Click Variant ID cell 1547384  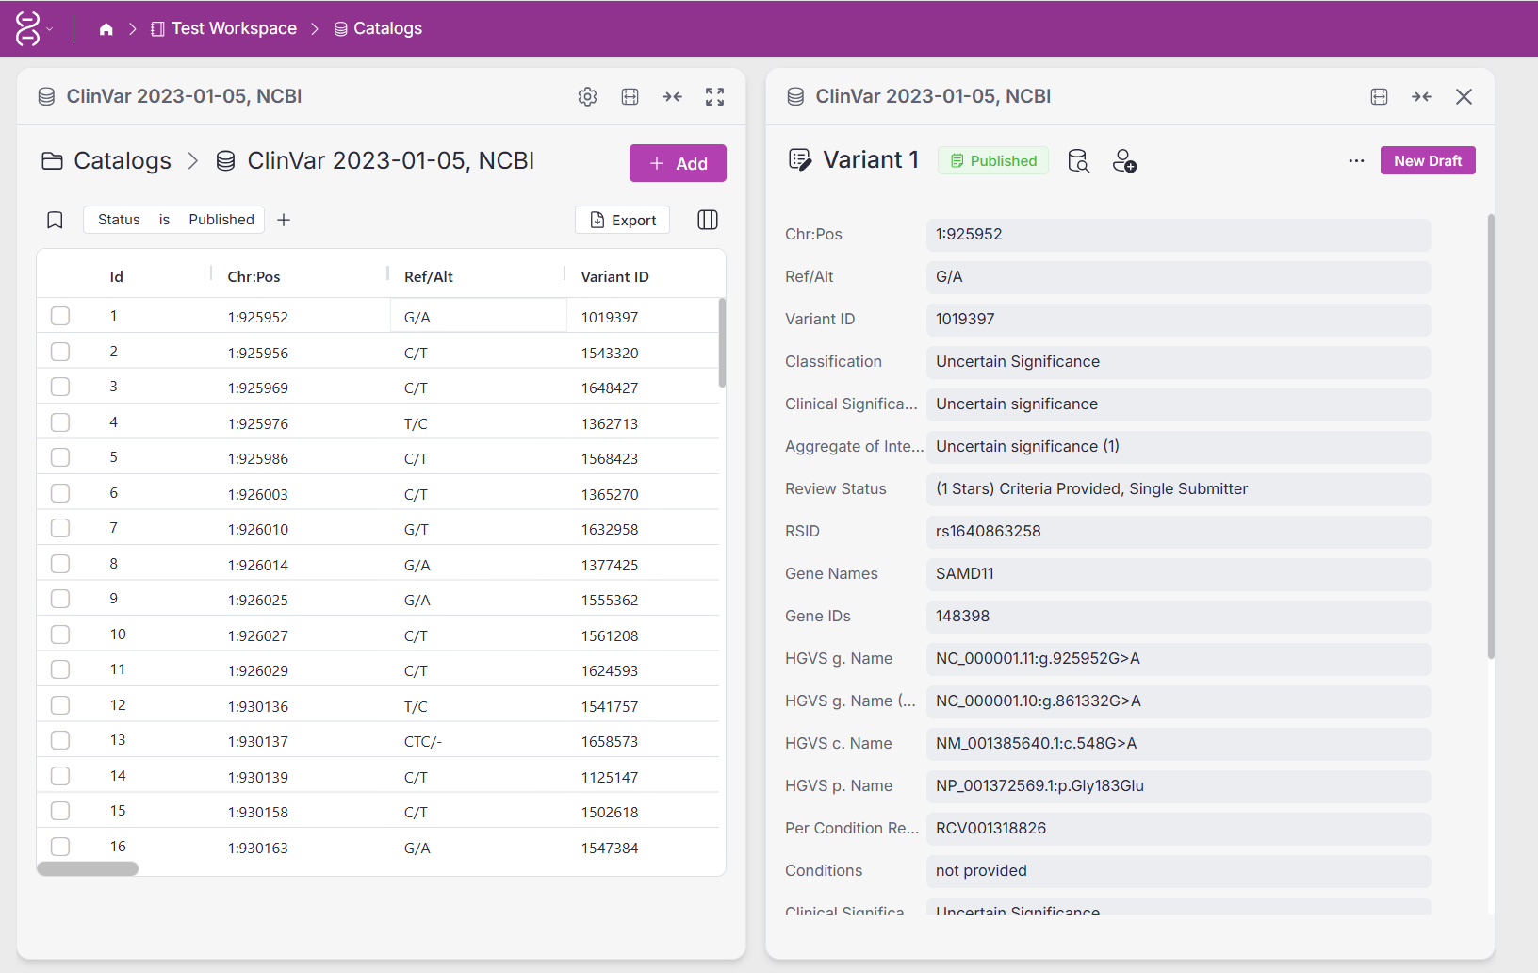[610, 849]
